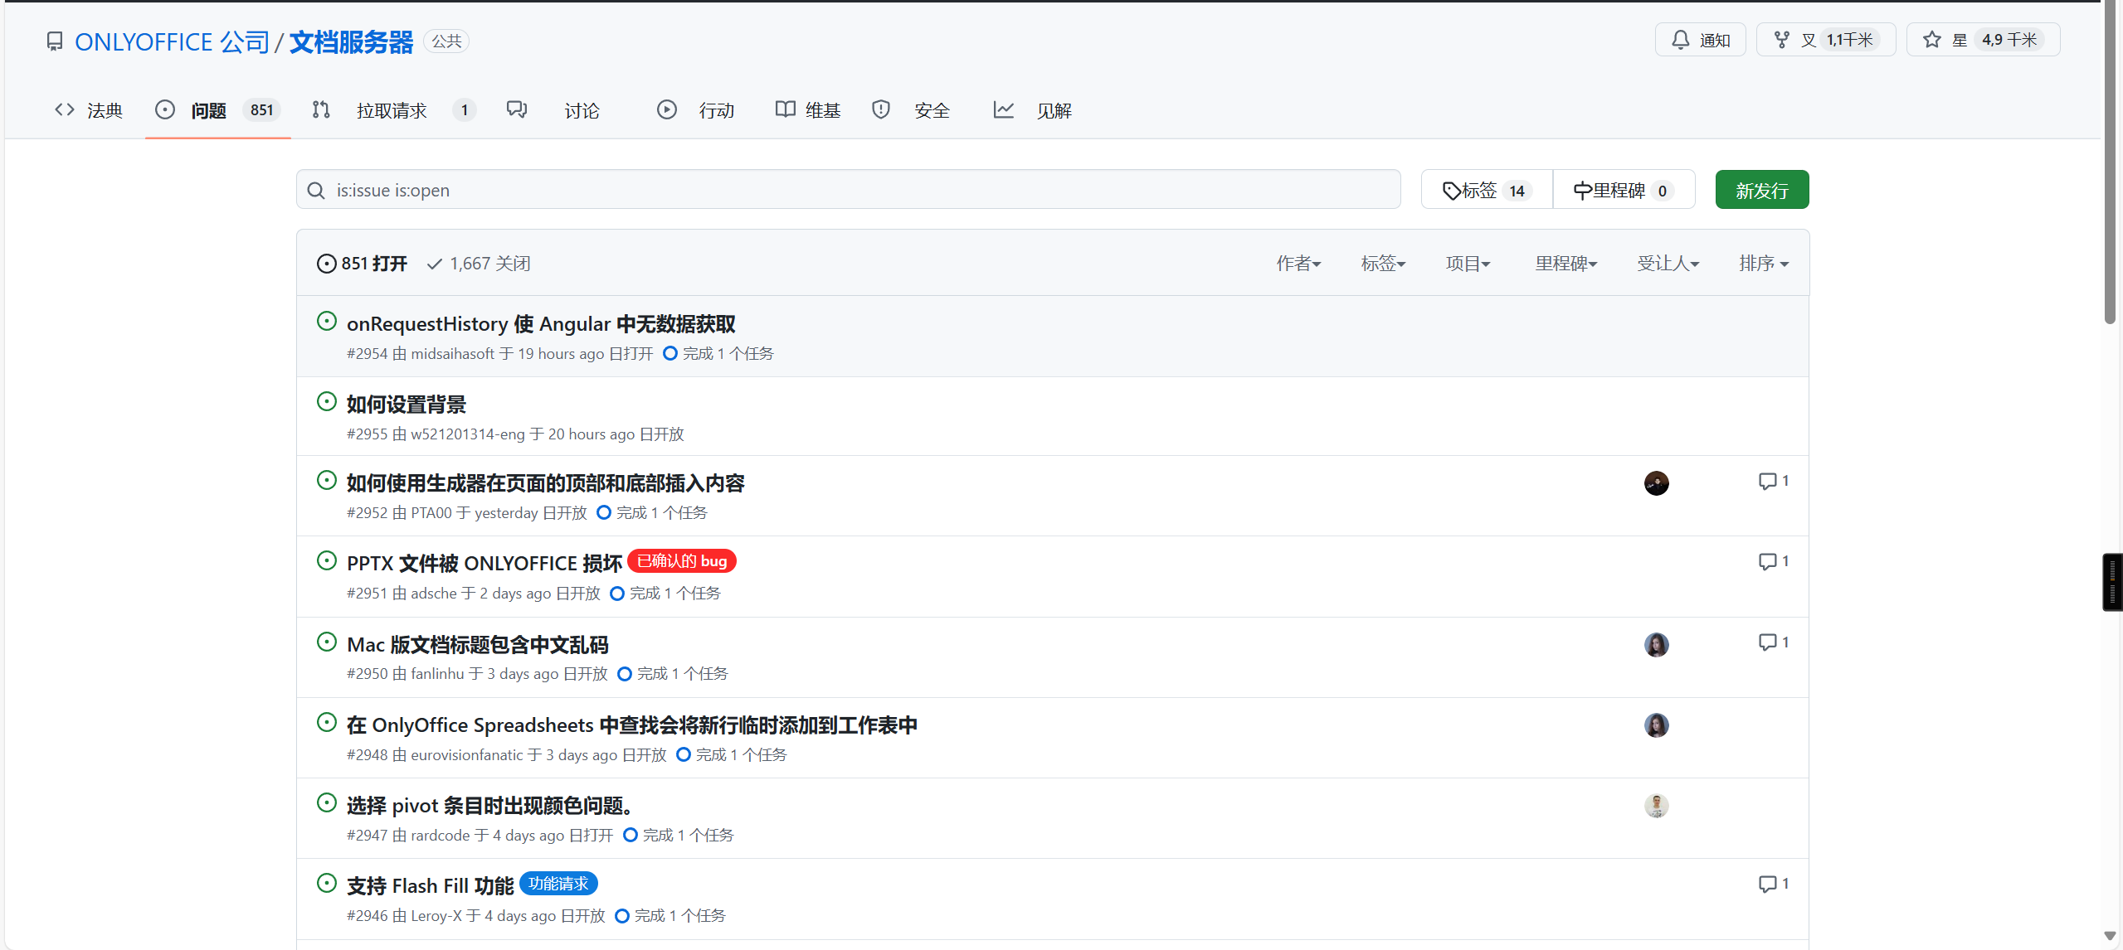2123x950 pixels.
Task: Click the pull request icon next to 拉取請求
Action: (321, 109)
